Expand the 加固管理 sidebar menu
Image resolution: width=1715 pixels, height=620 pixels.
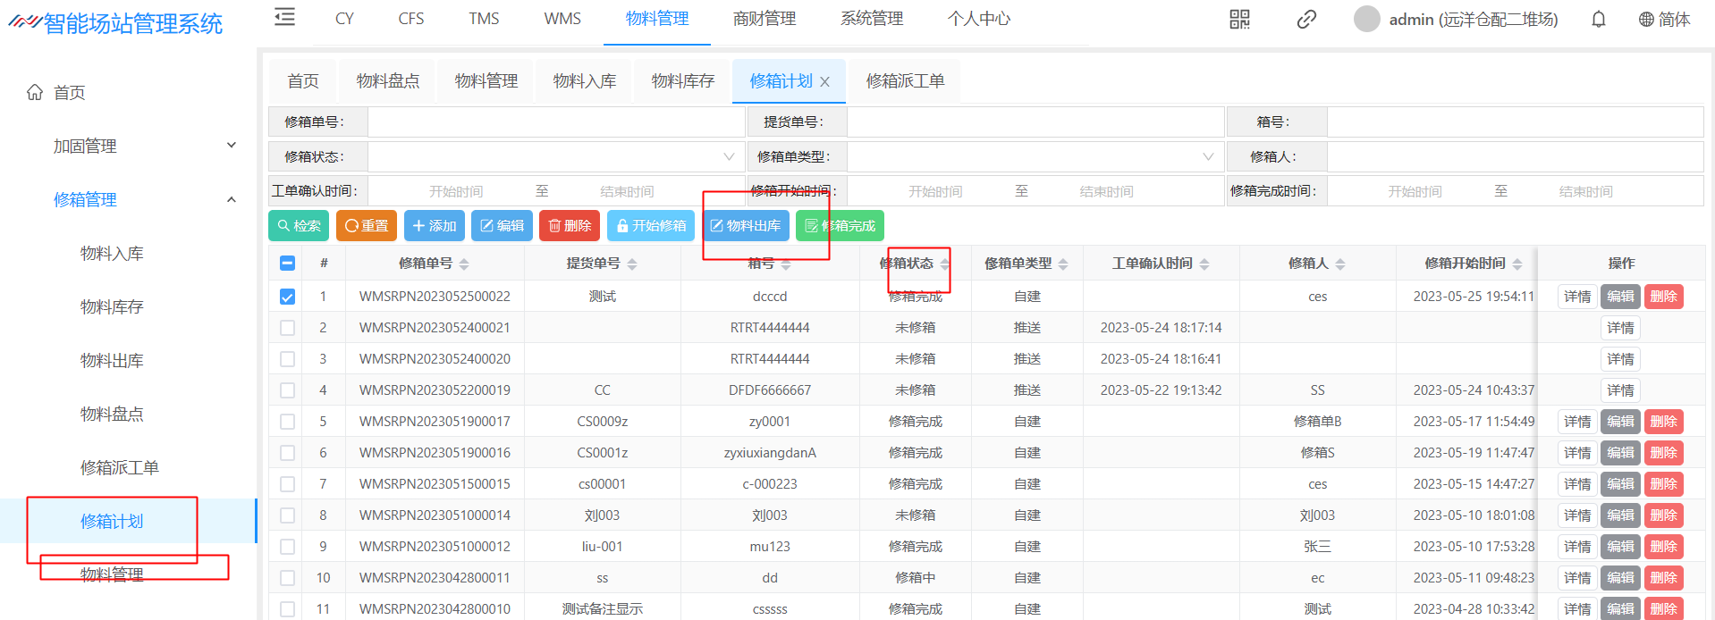(x=143, y=146)
